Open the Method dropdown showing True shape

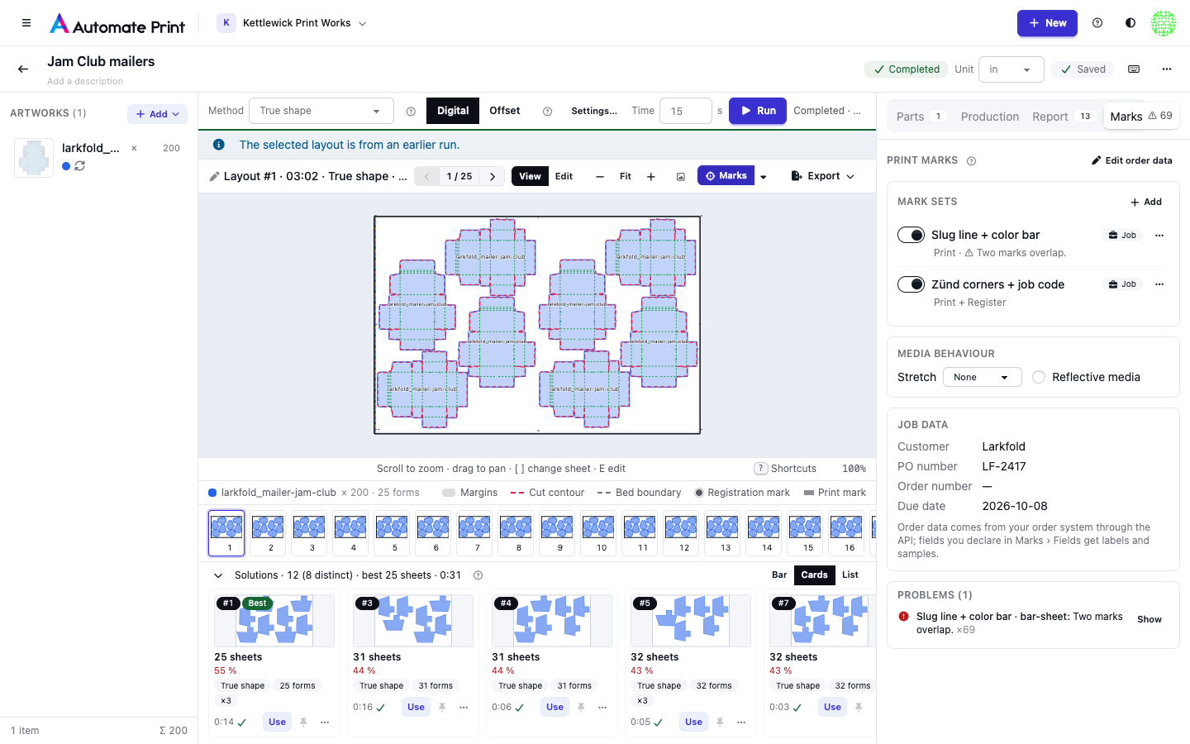321,111
